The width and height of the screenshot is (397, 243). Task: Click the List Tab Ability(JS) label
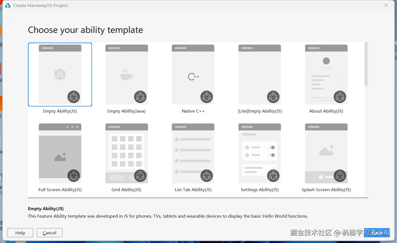tap(193, 189)
